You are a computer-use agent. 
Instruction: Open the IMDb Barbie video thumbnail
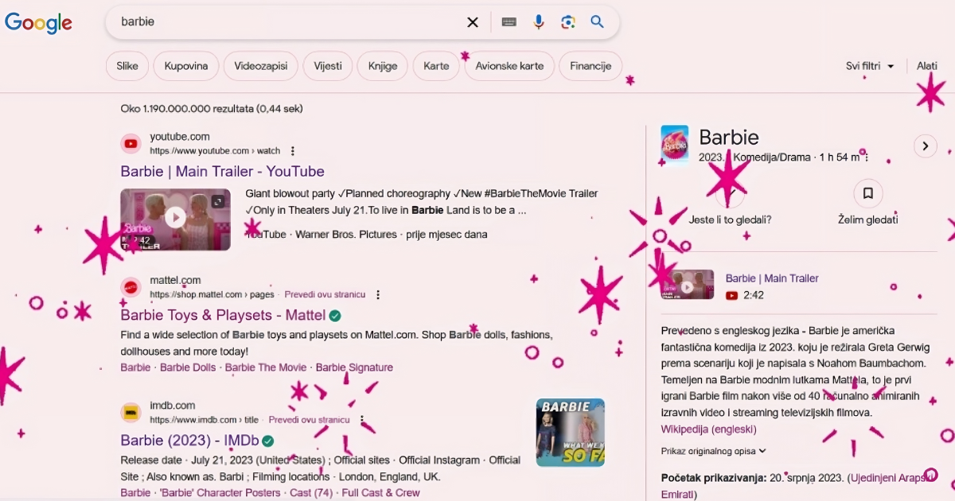tap(571, 433)
